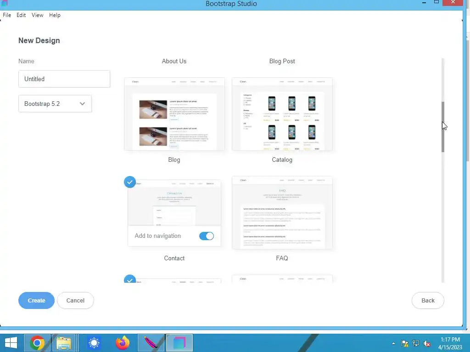
Task: Select the Blog page template thumbnail
Action: 174,114
